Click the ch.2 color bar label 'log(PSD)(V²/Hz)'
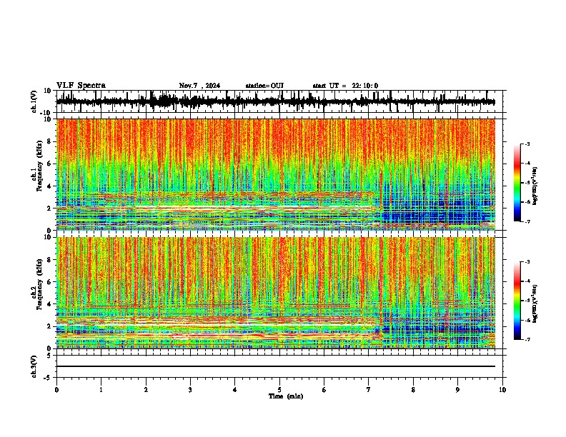The width and height of the screenshot is (566, 437). pyautogui.click(x=535, y=303)
